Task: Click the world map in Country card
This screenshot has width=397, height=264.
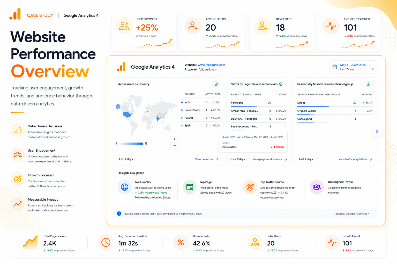Action: pos(146,115)
